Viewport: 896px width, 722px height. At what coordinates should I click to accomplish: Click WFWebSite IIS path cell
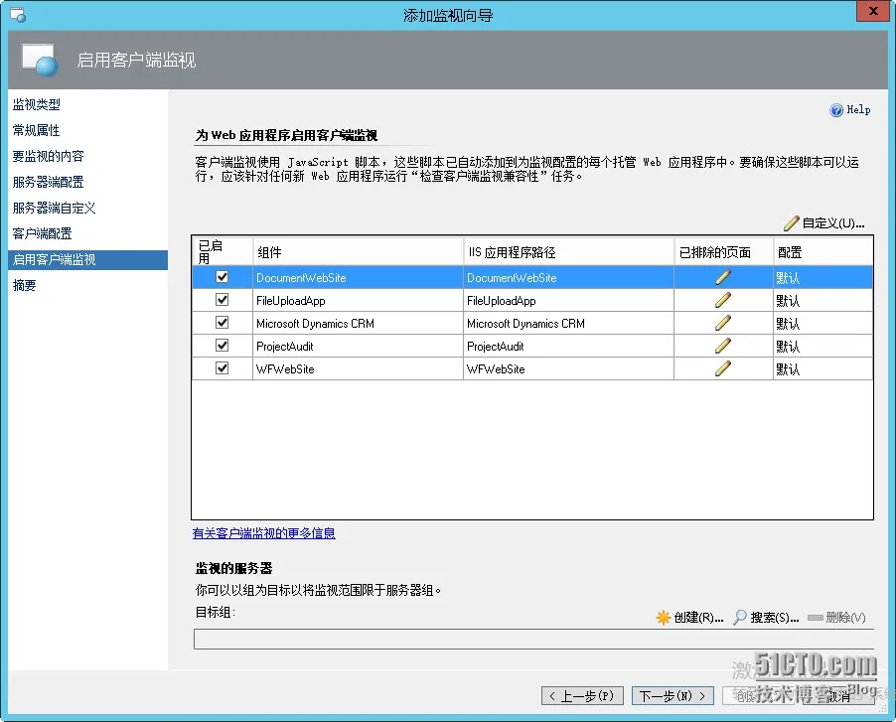(568, 369)
